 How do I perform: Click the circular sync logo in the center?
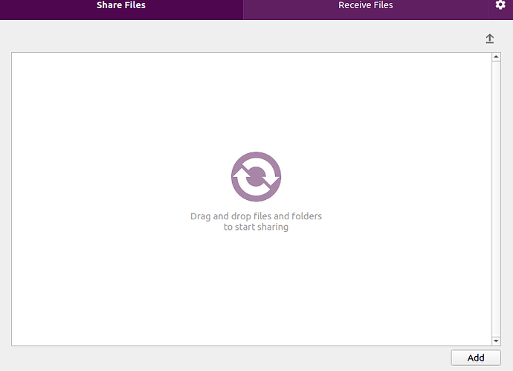[x=256, y=177]
